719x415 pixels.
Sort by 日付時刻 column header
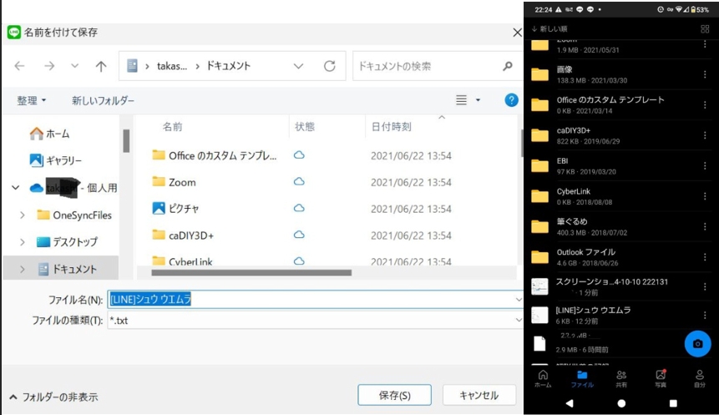(x=391, y=127)
